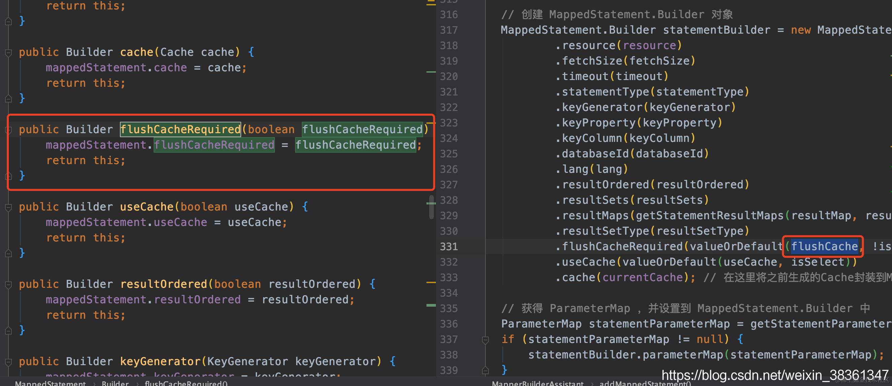Click fold end marker at line 339

485,371
